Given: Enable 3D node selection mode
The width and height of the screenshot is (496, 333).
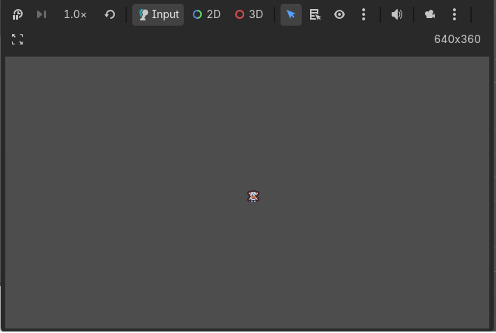Looking at the screenshot, I should [249, 14].
